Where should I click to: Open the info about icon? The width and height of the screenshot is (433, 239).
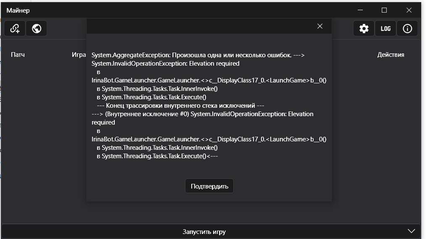pyautogui.click(x=407, y=29)
